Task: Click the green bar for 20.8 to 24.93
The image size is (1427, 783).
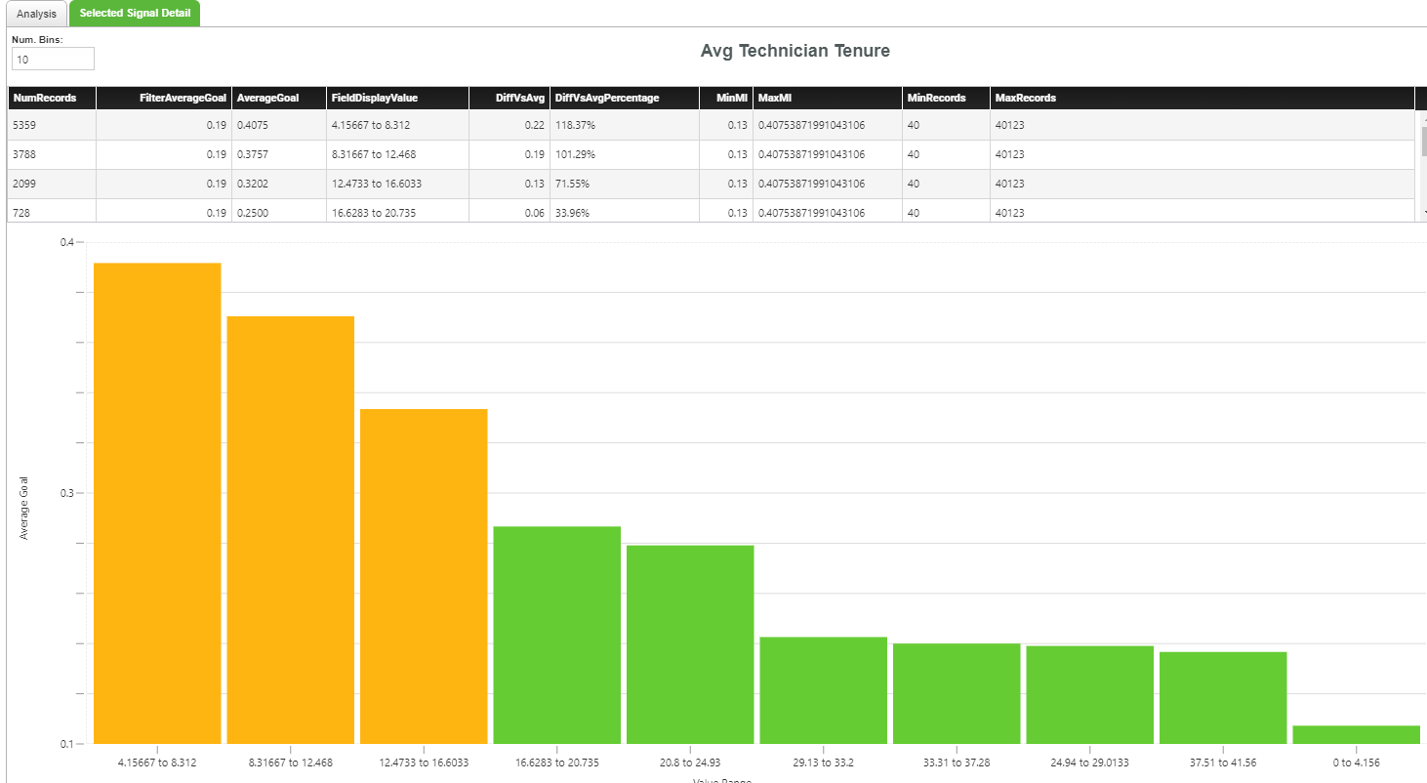Action: [690, 644]
